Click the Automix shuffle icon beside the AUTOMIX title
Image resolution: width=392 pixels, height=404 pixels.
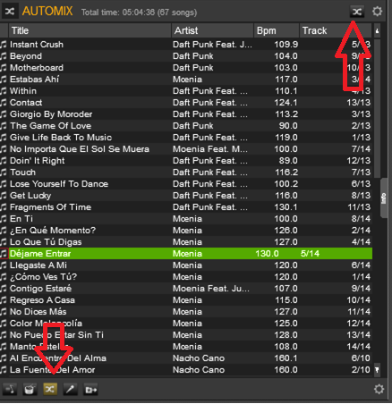tap(10, 12)
